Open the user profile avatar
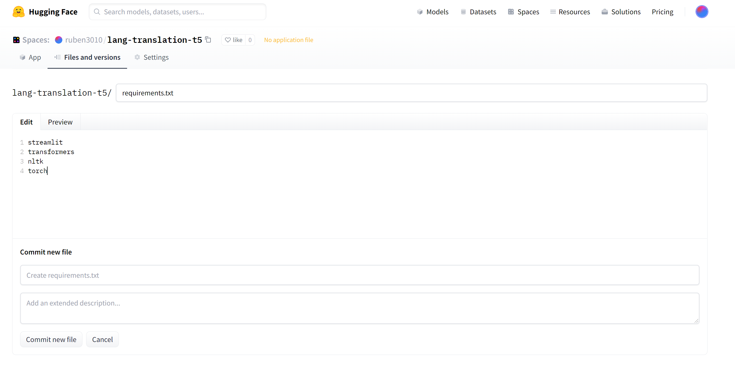 pos(702,12)
